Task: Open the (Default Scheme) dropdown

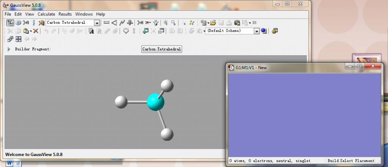Action: pyautogui.click(x=257, y=31)
